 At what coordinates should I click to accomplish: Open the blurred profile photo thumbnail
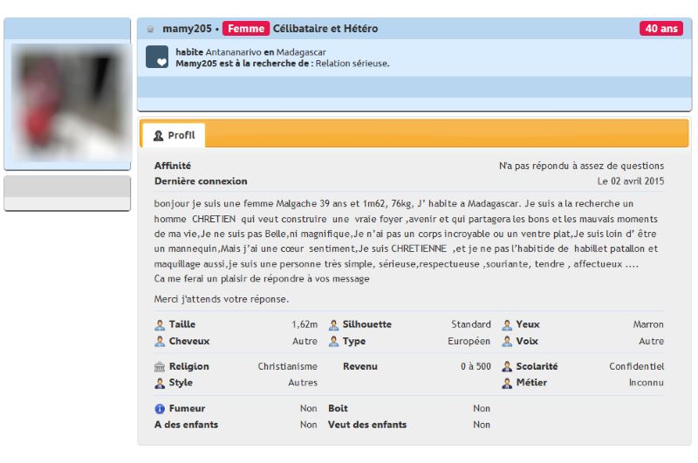67,101
